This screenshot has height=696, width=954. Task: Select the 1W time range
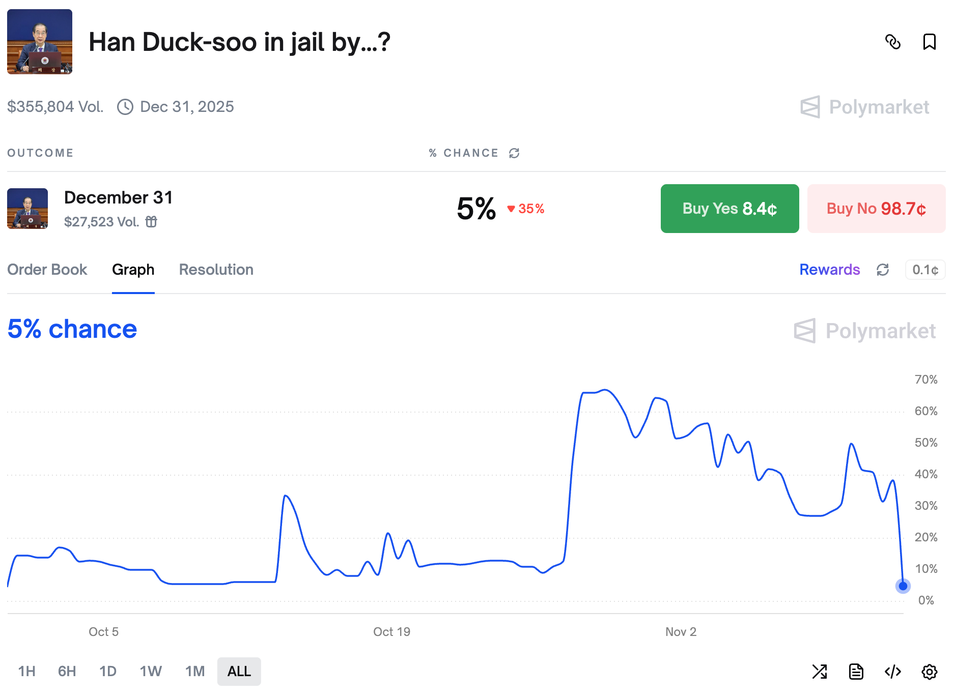[151, 672]
